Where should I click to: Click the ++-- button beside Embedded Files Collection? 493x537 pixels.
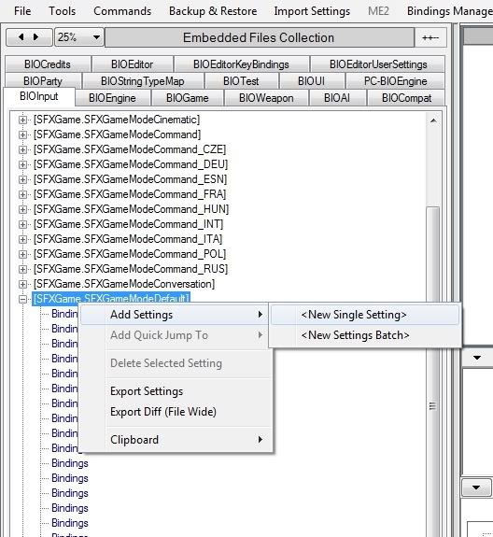click(x=430, y=37)
